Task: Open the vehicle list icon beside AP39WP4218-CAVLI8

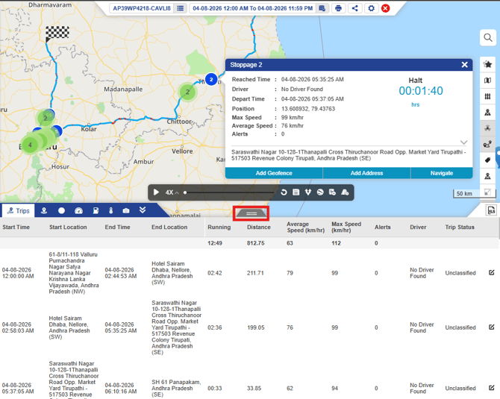Action: pos(180,8)
